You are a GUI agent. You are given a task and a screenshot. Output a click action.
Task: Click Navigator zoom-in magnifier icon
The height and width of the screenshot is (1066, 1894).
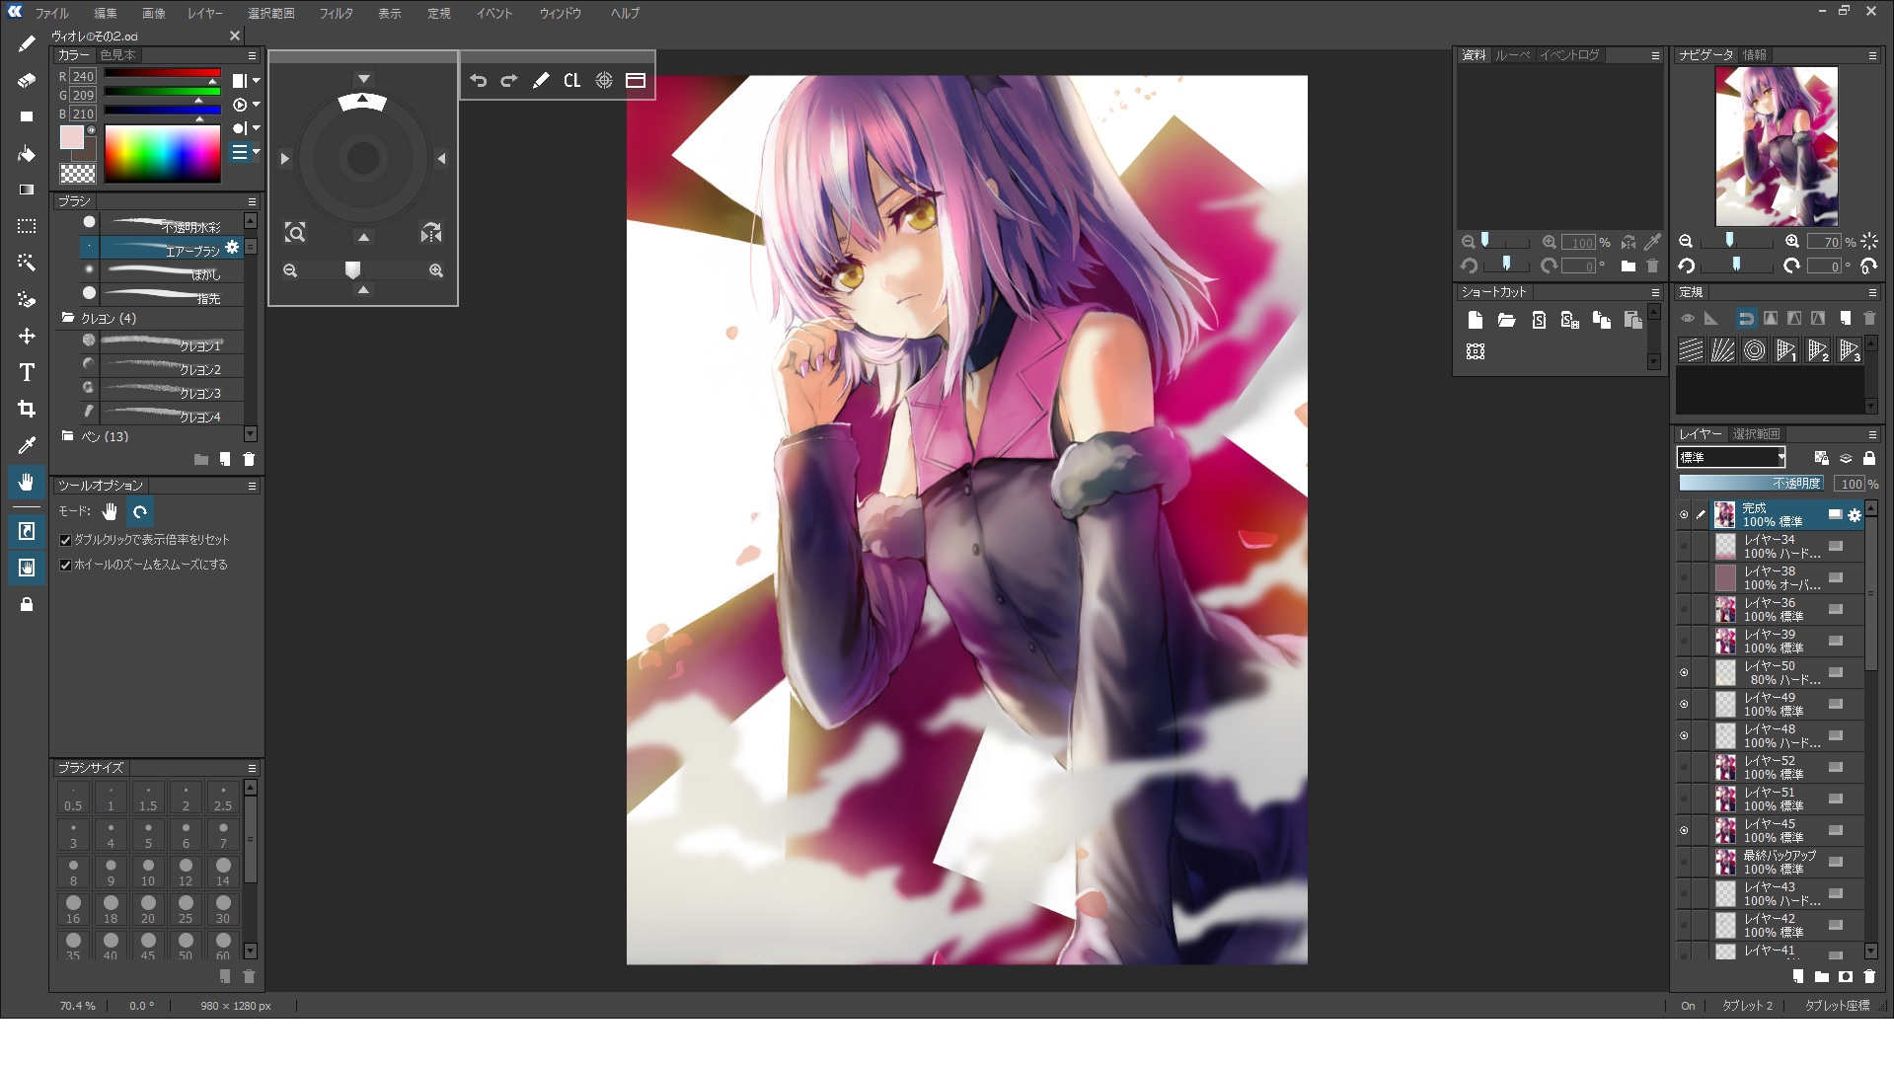coord(1791,242)
